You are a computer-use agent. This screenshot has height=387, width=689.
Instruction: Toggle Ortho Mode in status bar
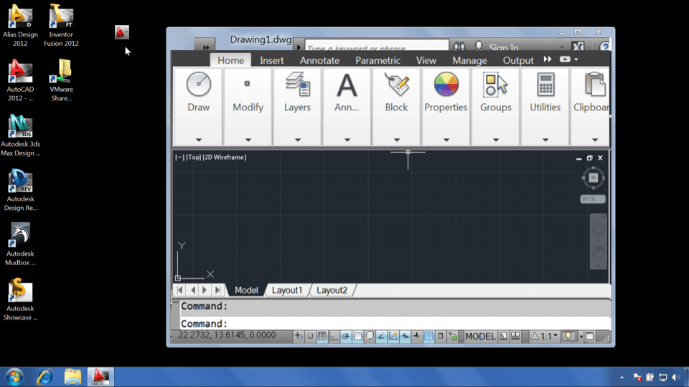click(x=334, y=337)
